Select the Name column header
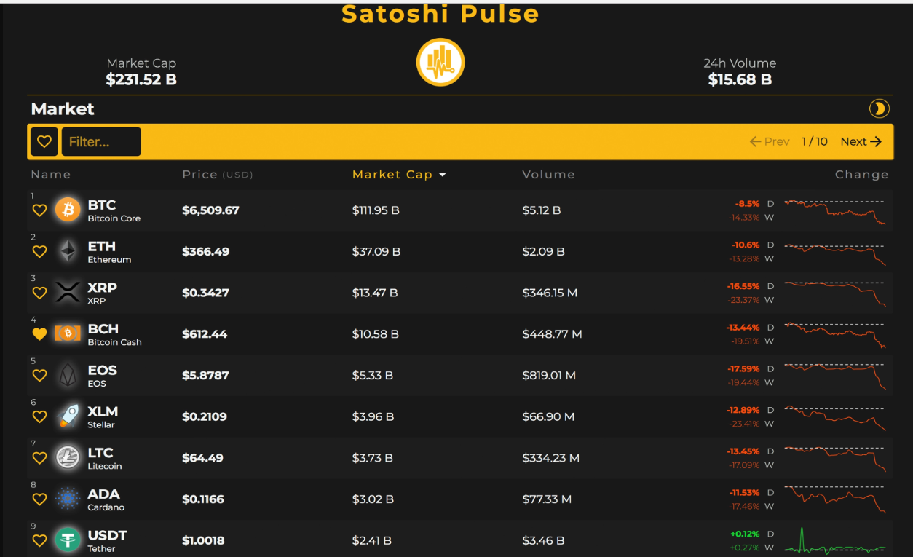 tap(50, 175)
